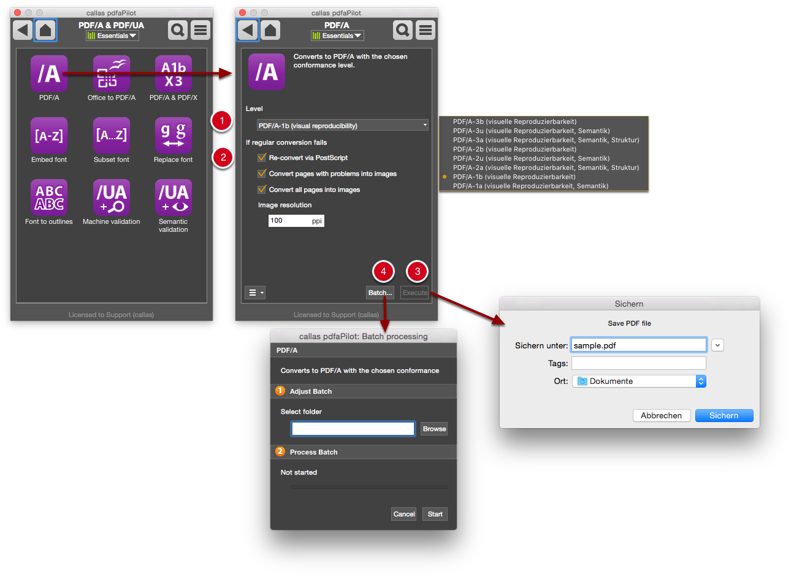Select PDF/A-3u level option

coord(532,131)
